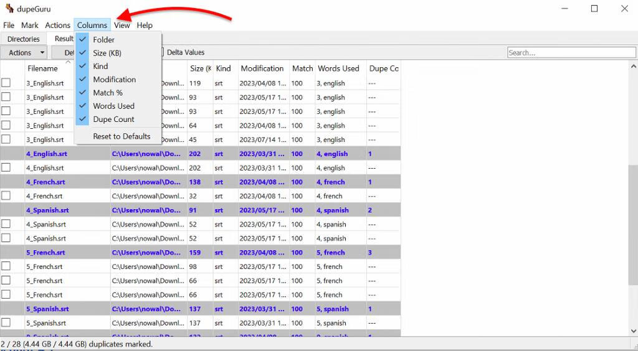638x351 pixels.
Task: Close the open Columns menu
Action: pos(92,25)
